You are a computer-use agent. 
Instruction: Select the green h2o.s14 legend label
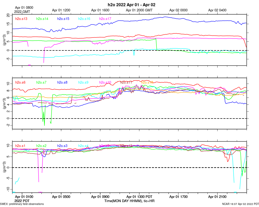[x=42, y=19]
